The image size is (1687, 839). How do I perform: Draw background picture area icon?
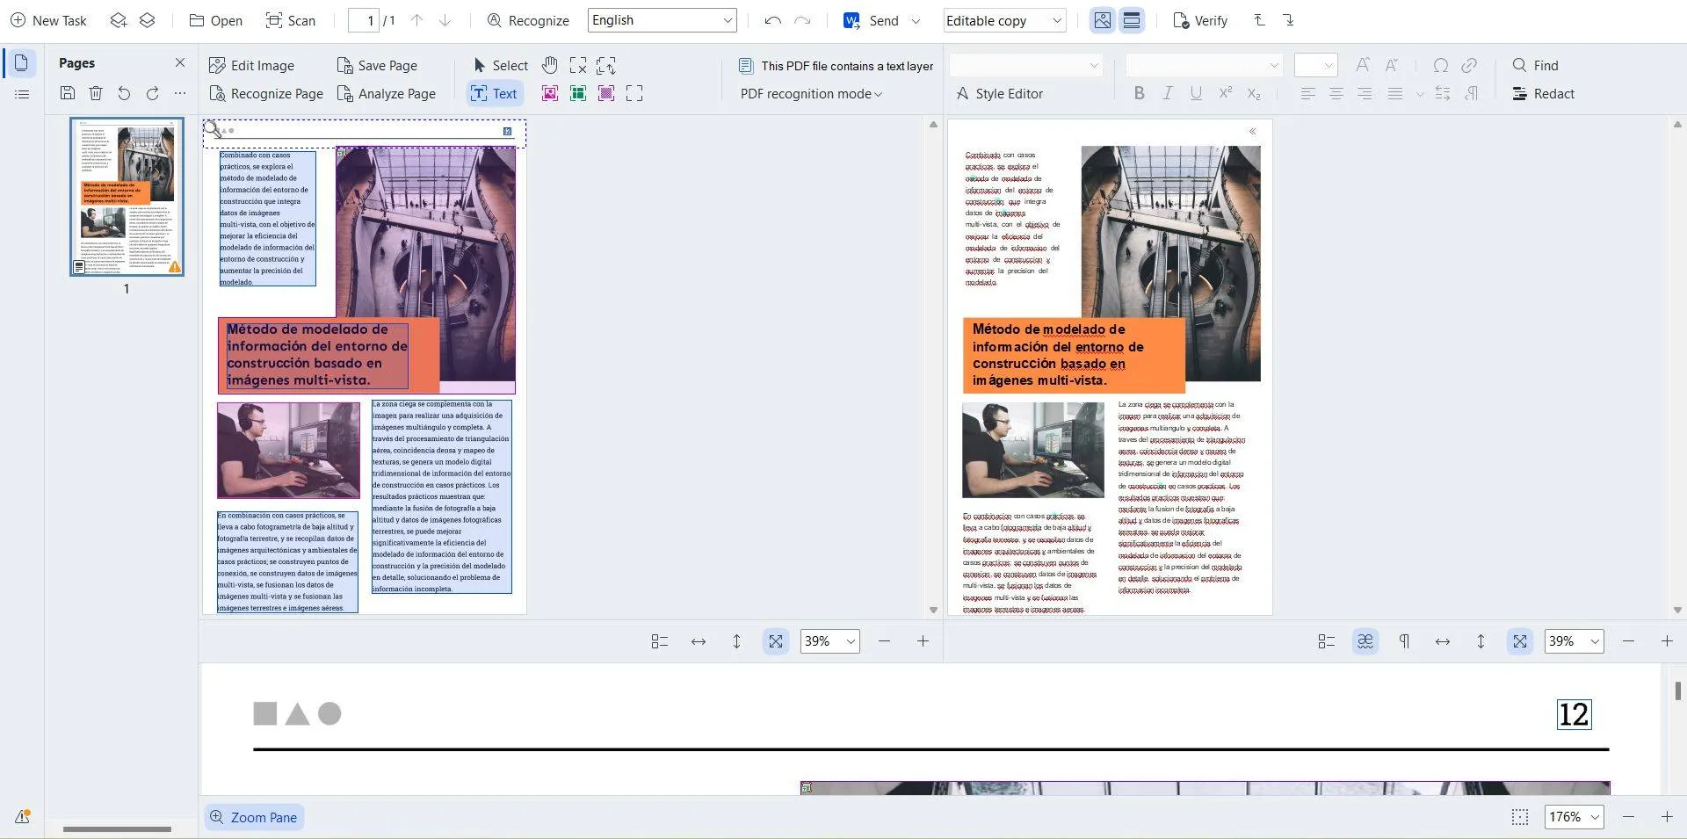[x=606, y=93]
